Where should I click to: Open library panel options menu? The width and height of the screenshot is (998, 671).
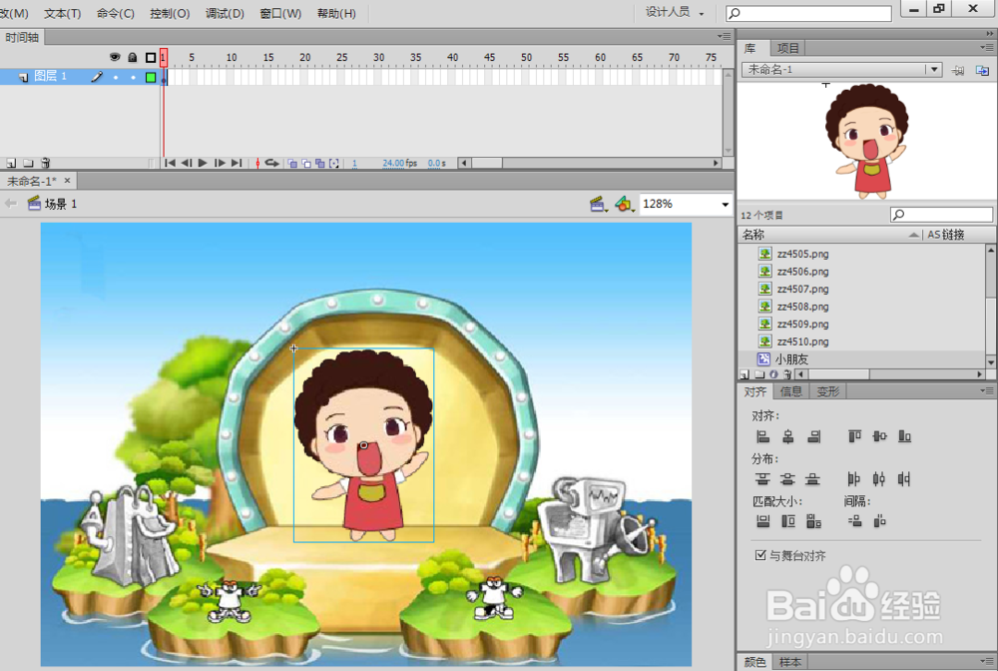click(987, 48)
